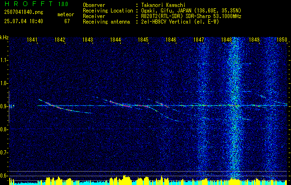Click the version number 1.0.0
Screen dimensions: 291x185
click(x=63, y=4)
